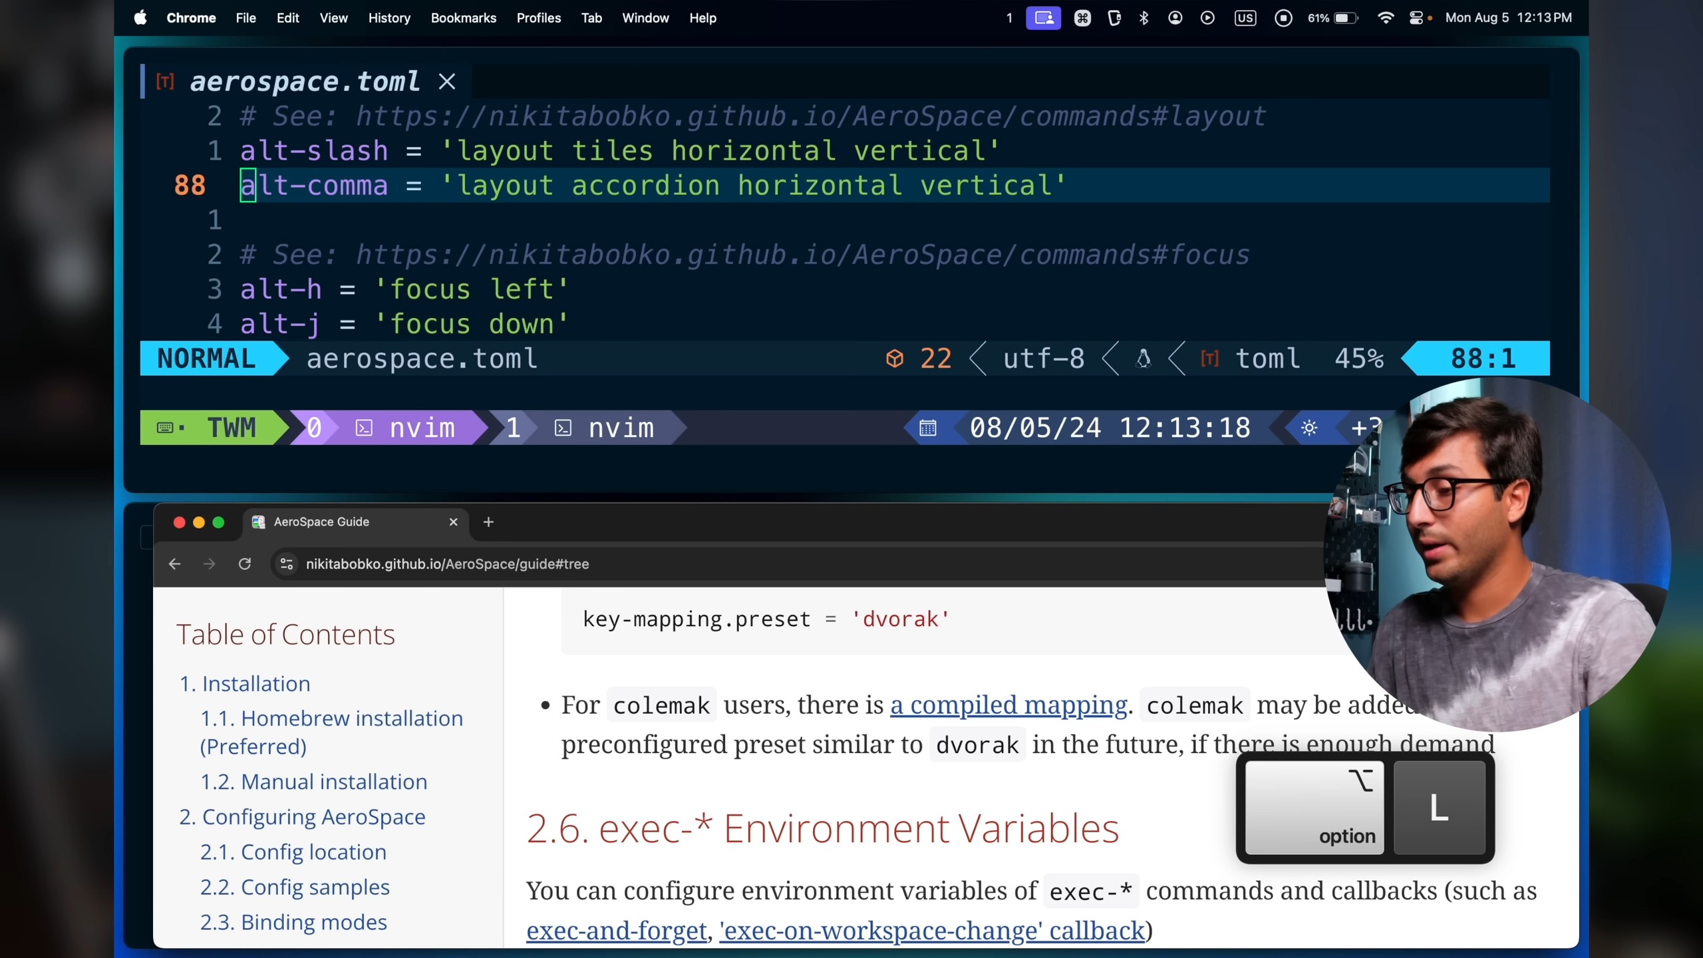1703x958 pixels.
Task: Click the browser back arrow
Action: 174,564
